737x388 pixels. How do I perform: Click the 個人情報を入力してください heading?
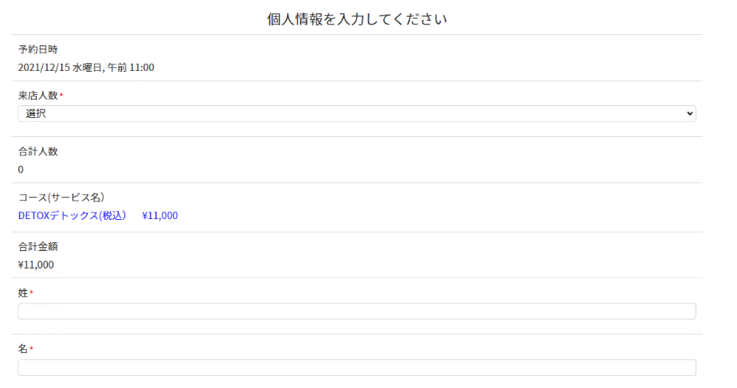point(356,19)
